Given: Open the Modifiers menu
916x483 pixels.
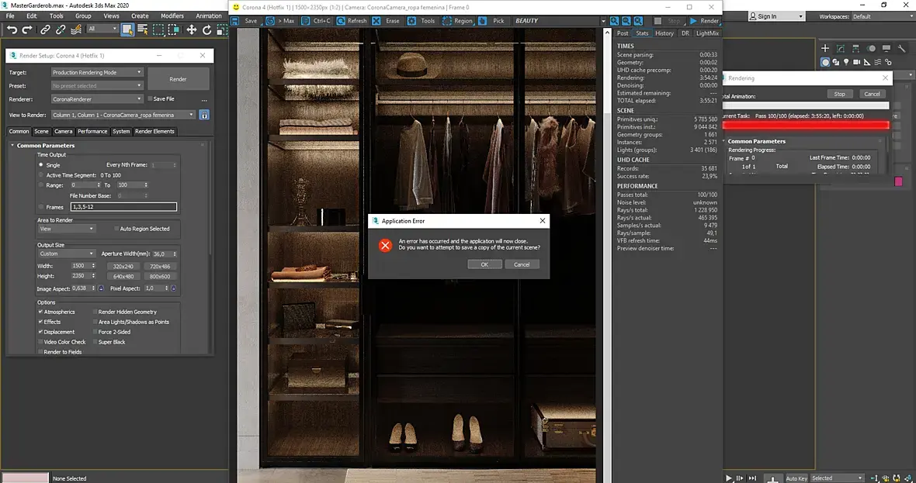Looking at the screenshot, I should (172, 16).
